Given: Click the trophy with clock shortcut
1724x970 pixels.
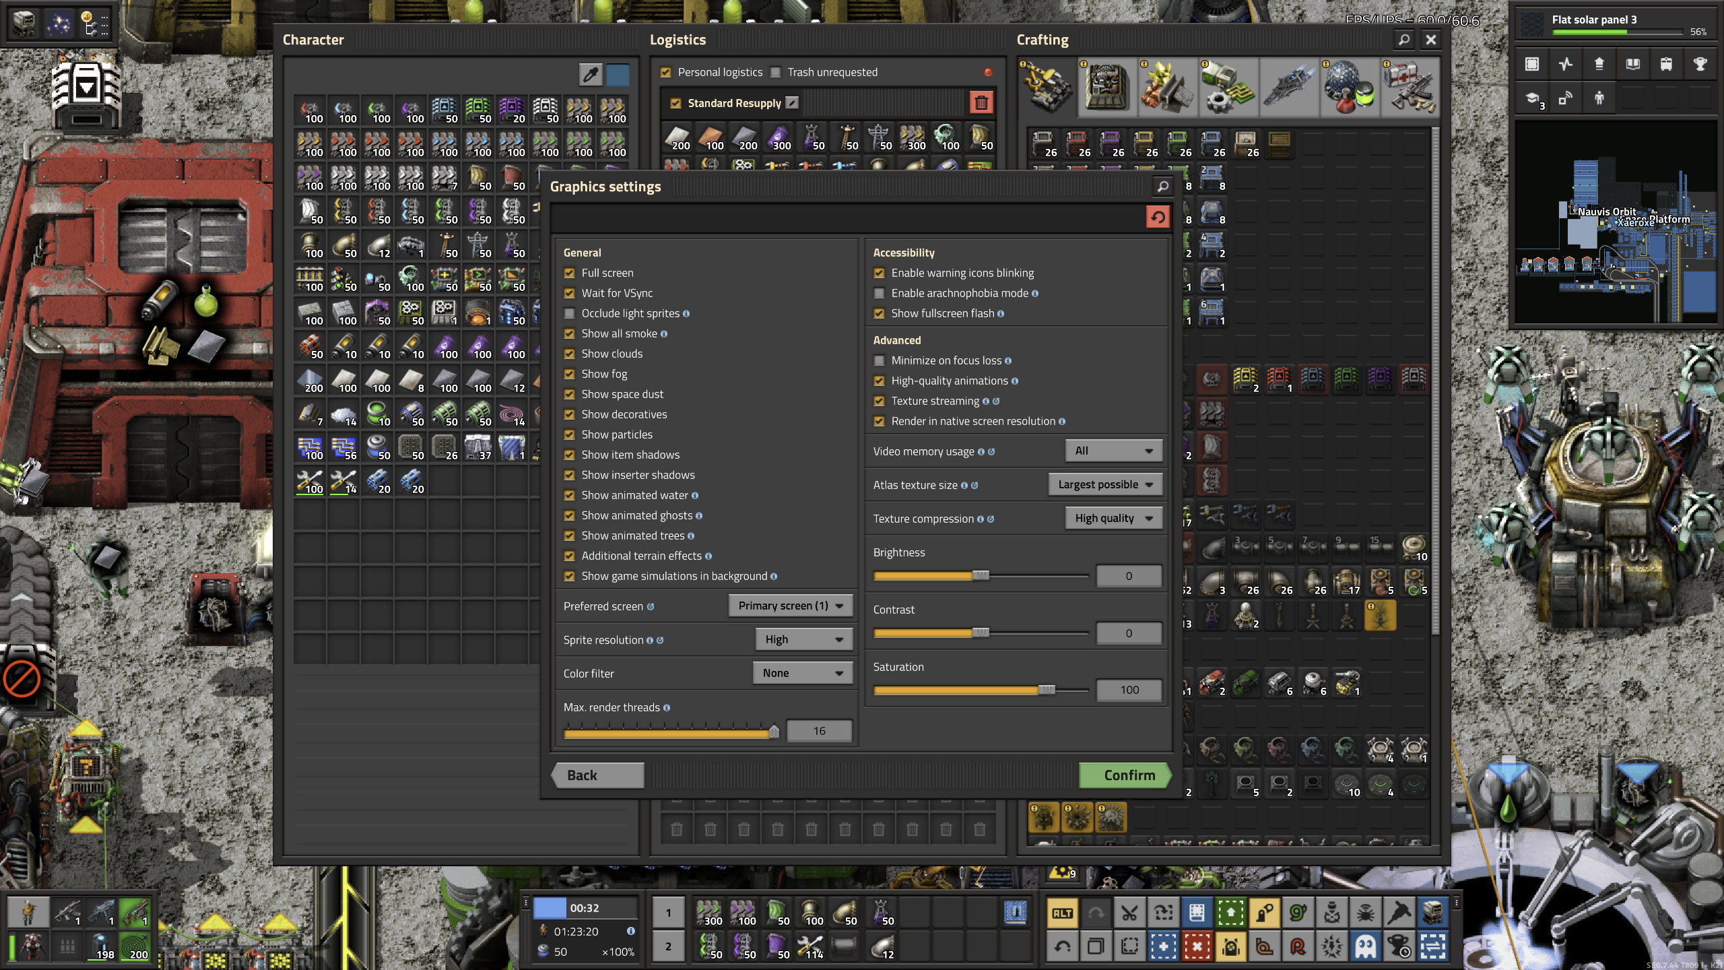Looking at the screenshot, I should pos(1399,947).
